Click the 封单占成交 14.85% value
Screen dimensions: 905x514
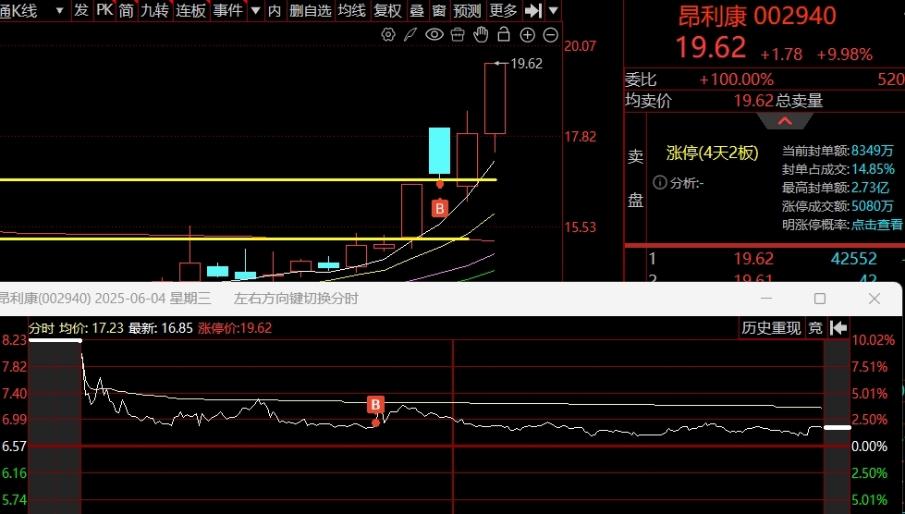click(x=874, y=169)
